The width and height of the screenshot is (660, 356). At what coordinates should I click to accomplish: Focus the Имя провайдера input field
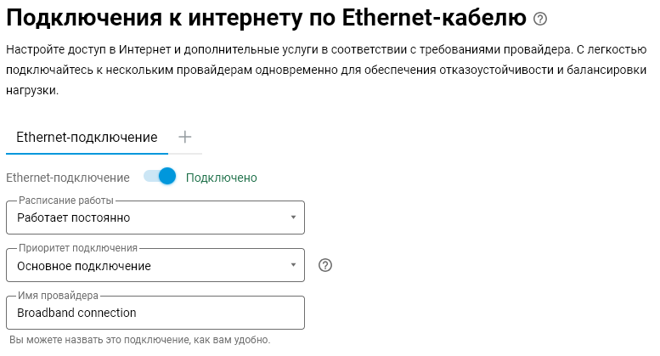coord(155,313)
